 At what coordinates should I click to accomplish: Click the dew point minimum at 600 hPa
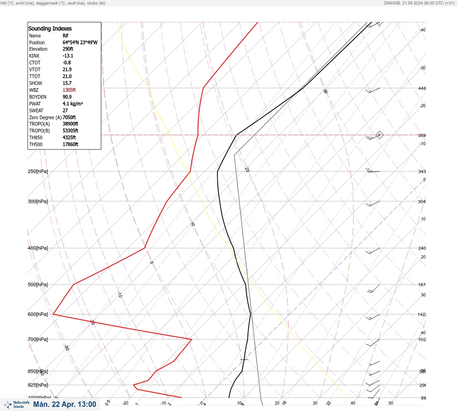53,314
